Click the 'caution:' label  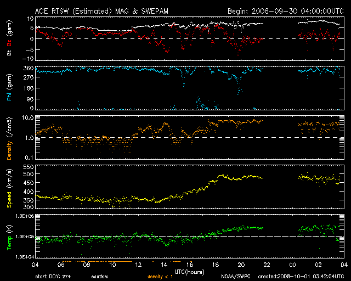[100, 277]
